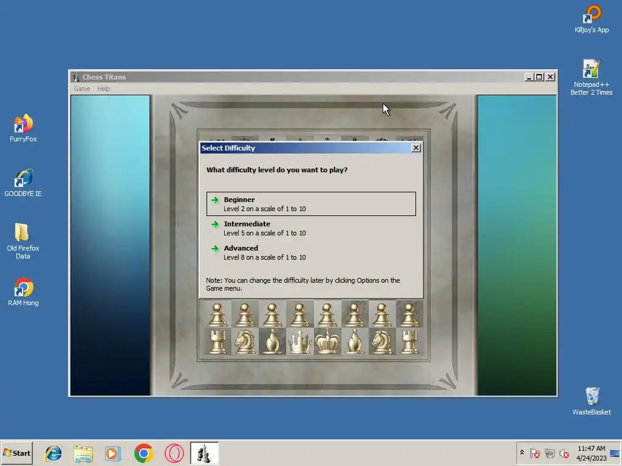
Task: Click the green arrow beside Advanced
Action: (x=215, y=248)
